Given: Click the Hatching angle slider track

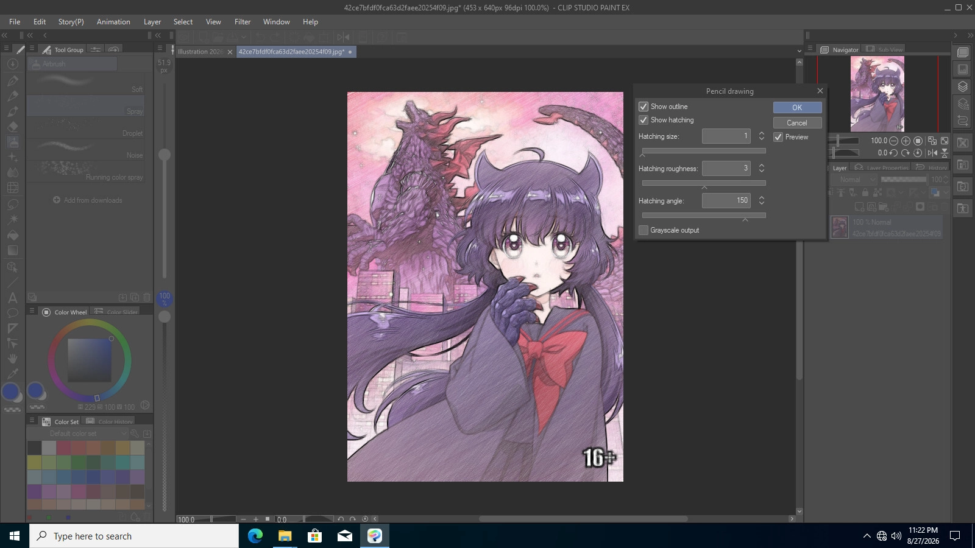Looking at the screenshot, I should (x=704, y=215).
